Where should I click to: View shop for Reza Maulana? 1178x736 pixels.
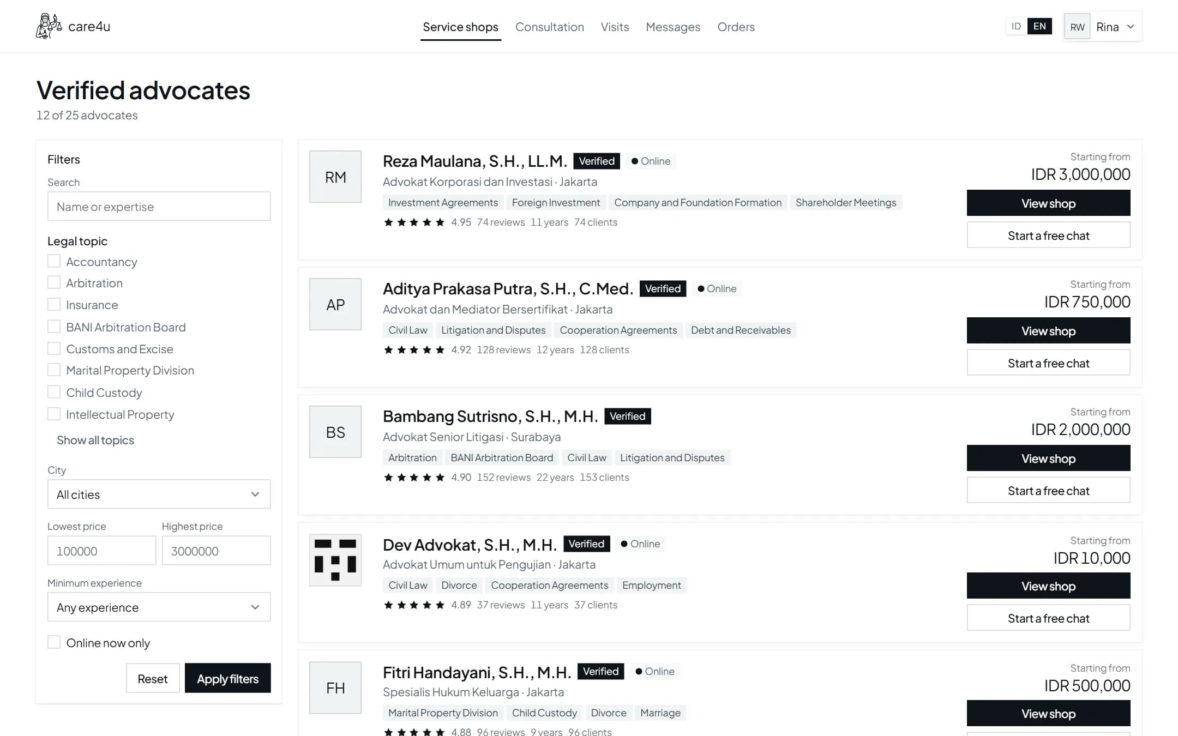(x=1048, y=203)
